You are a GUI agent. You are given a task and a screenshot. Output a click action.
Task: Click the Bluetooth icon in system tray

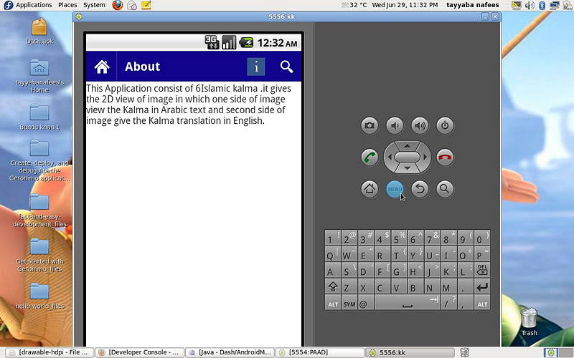(542, 5)
